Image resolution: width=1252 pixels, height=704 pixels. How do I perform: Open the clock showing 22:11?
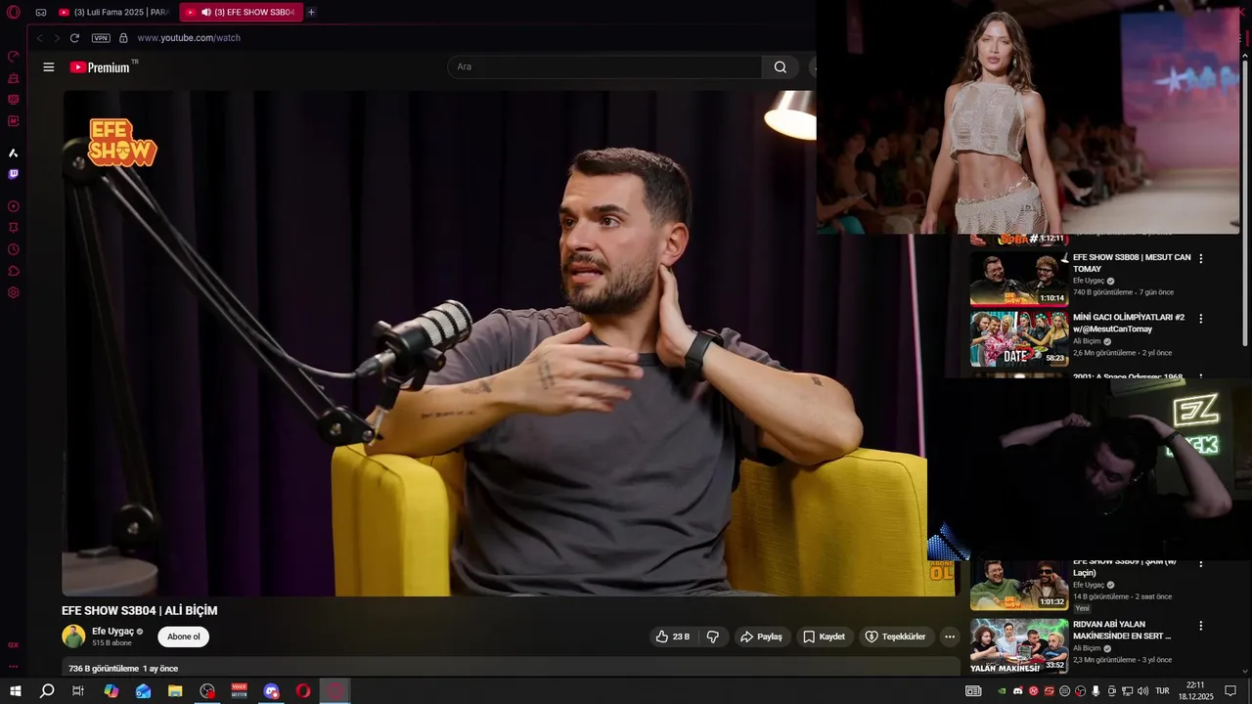[1195, 691]
